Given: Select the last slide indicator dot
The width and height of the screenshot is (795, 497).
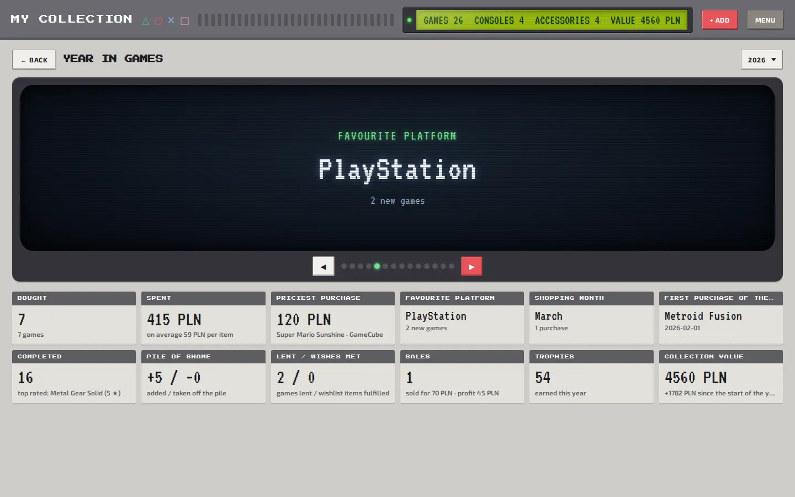Looking at the screenshot, I should tap(452, 266).
